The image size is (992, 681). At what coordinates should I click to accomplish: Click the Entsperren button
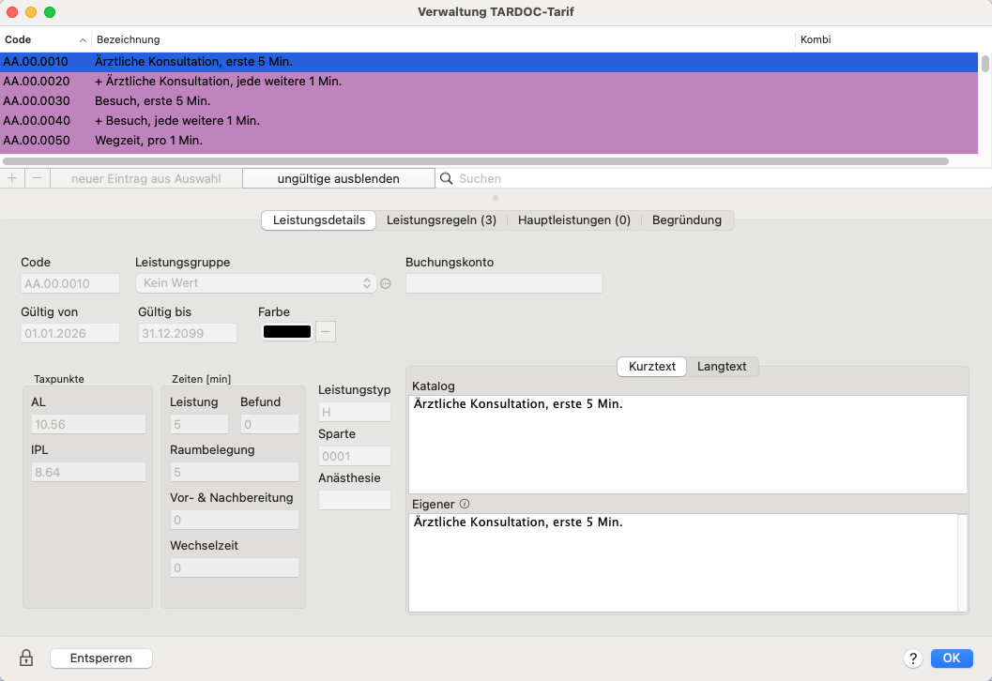tap(101, 658)
